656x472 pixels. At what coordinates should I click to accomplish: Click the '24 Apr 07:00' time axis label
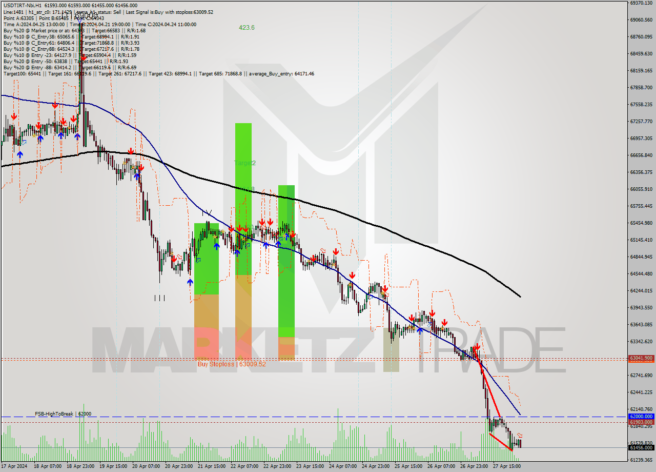[x=342, y=466]
